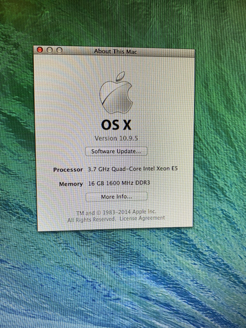Open More Info... for system details
The image size is (246, 328).
[116, 197]
